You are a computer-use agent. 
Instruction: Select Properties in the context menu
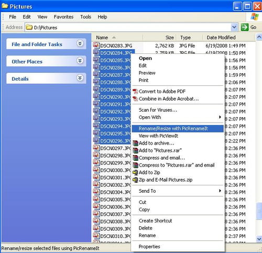tap(178, 246)
